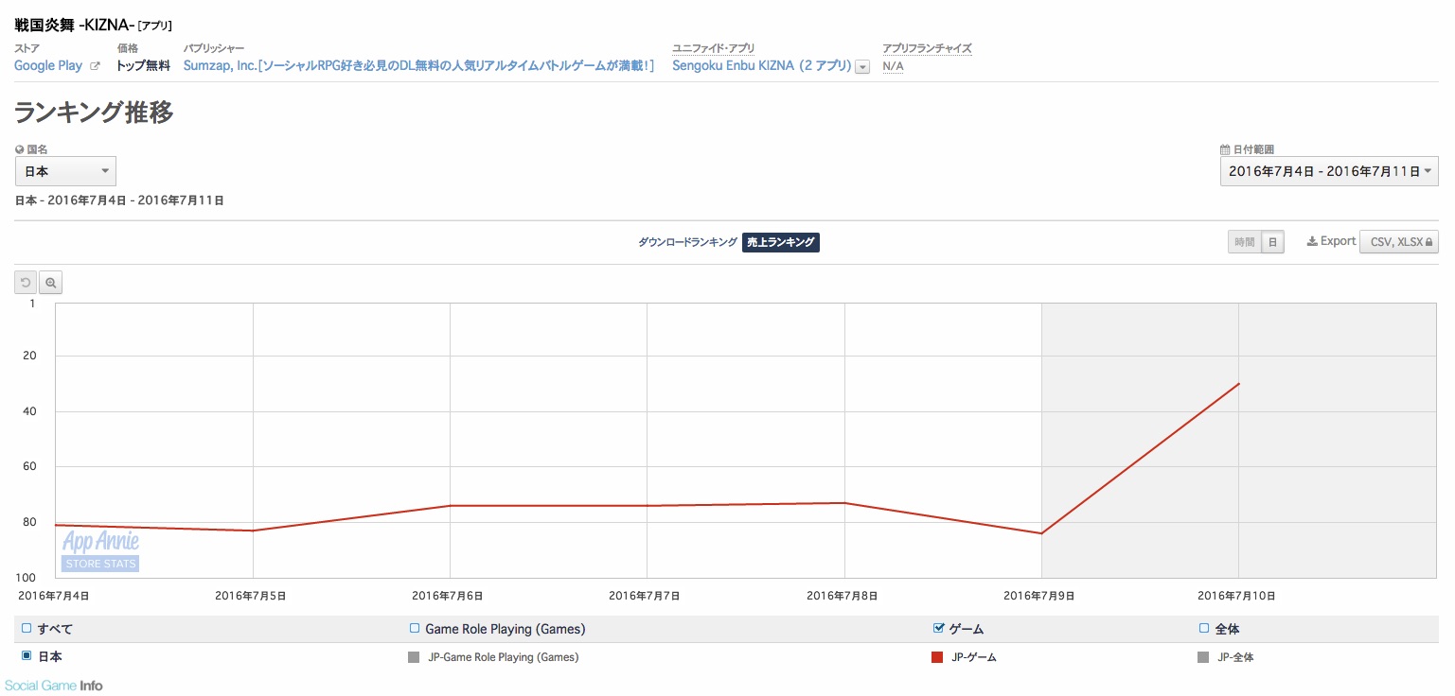The width and height of the screenshot is (1455, 696).
Task: Open the date range dropdown
Action: [x=1329, y=171]
